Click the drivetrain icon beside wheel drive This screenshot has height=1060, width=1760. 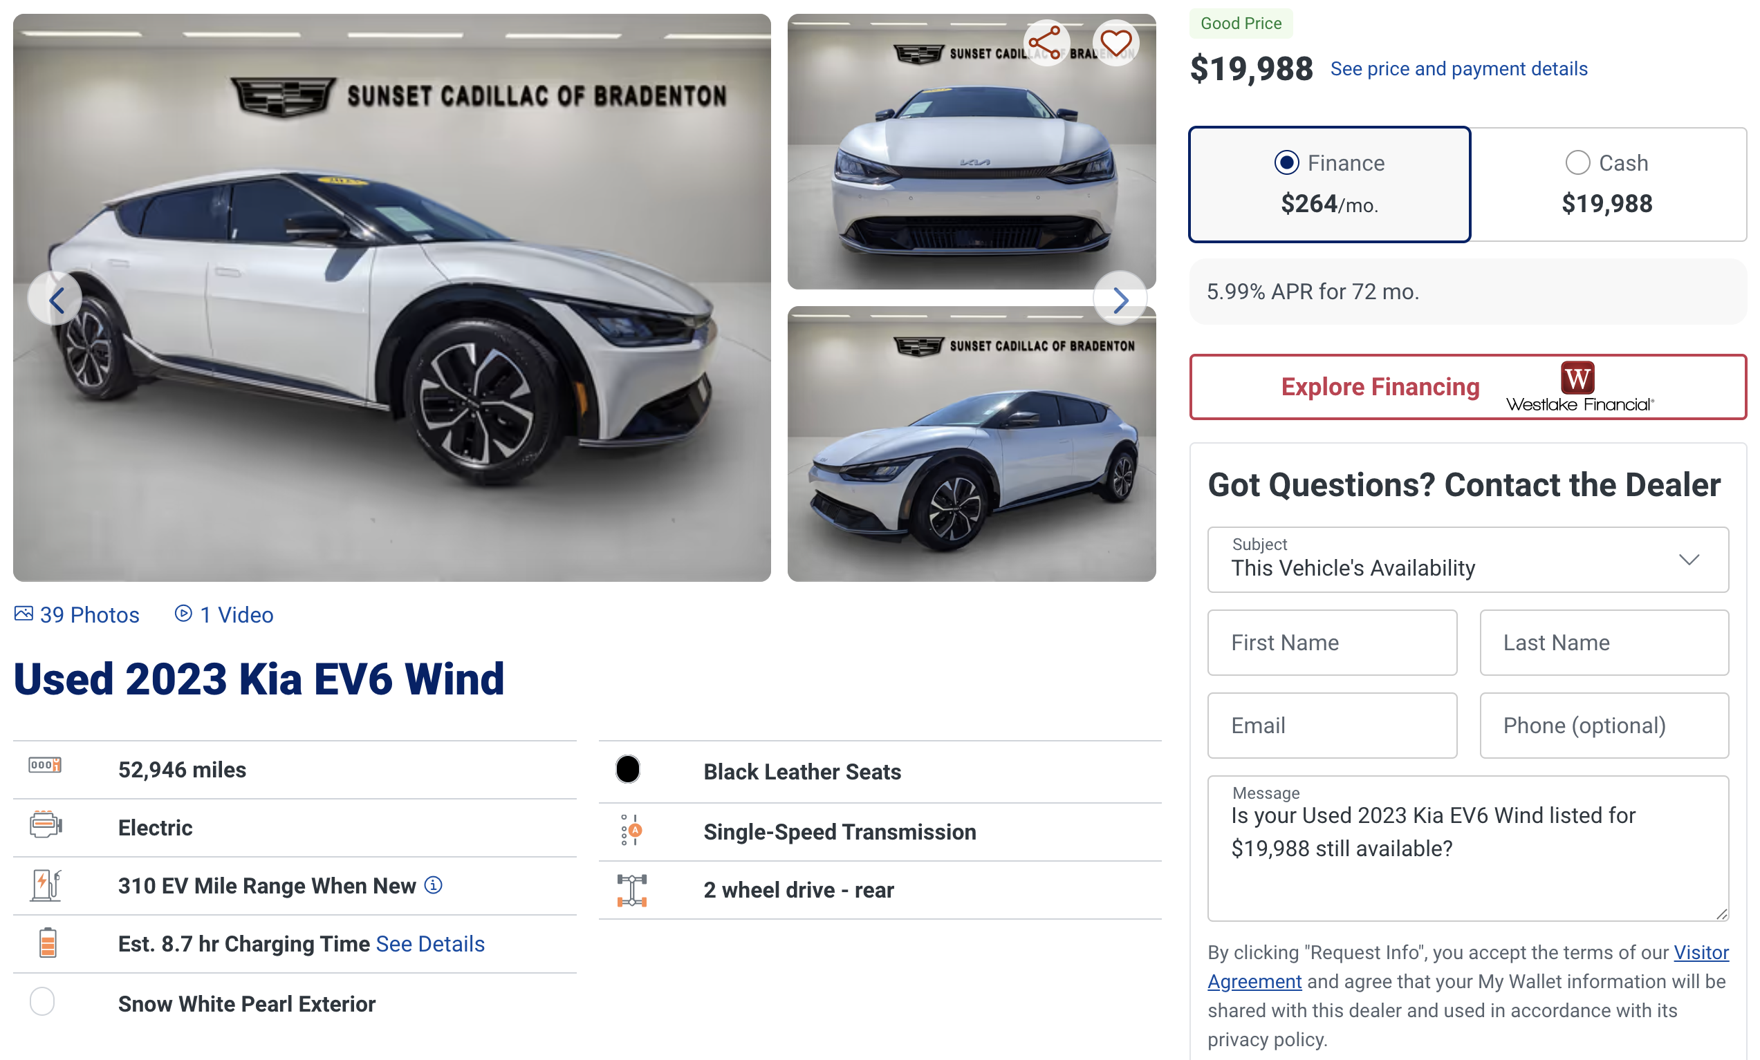point(632,890)
